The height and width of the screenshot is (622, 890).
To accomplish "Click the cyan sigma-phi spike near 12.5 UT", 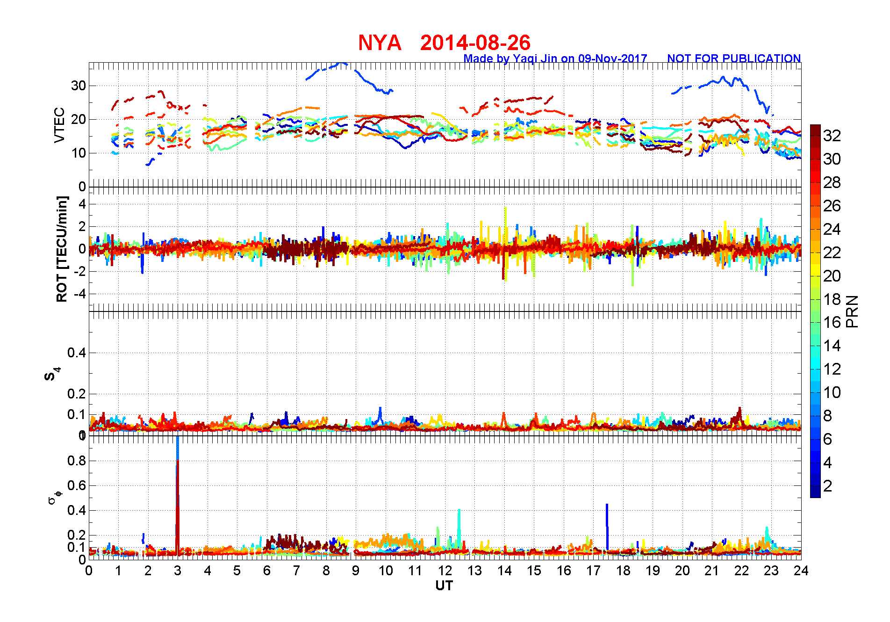I will [459, 526].
